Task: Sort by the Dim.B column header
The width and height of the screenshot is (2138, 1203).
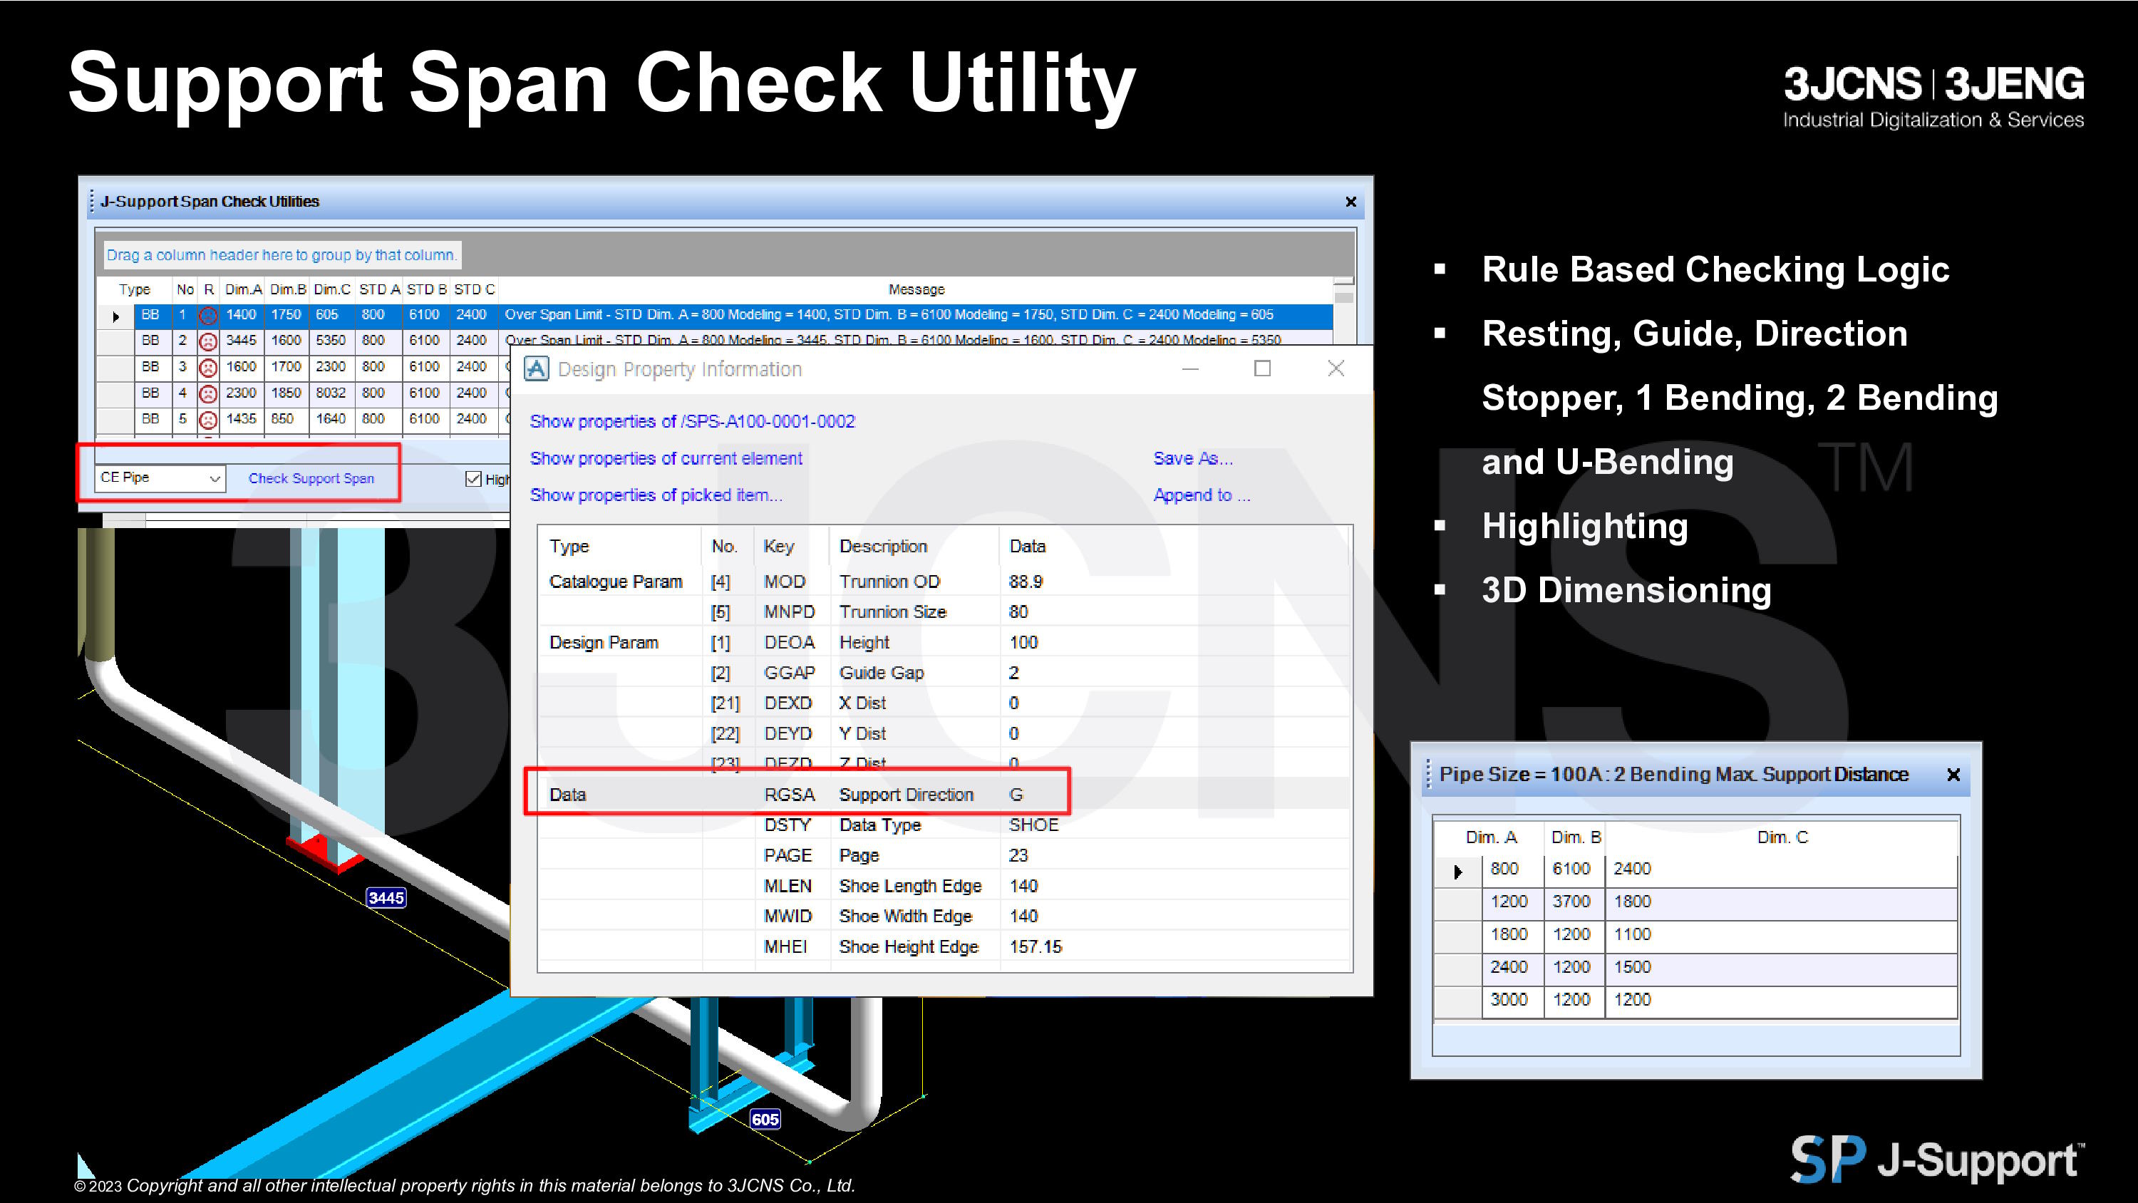Action: pos(288,289)
